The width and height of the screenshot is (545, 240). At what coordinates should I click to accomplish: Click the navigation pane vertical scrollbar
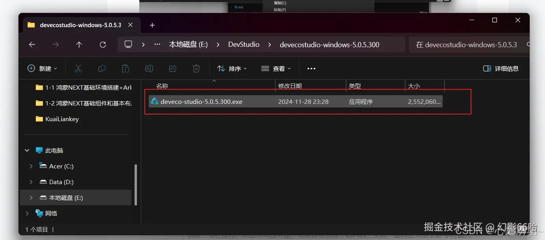(x=136, y=185)
